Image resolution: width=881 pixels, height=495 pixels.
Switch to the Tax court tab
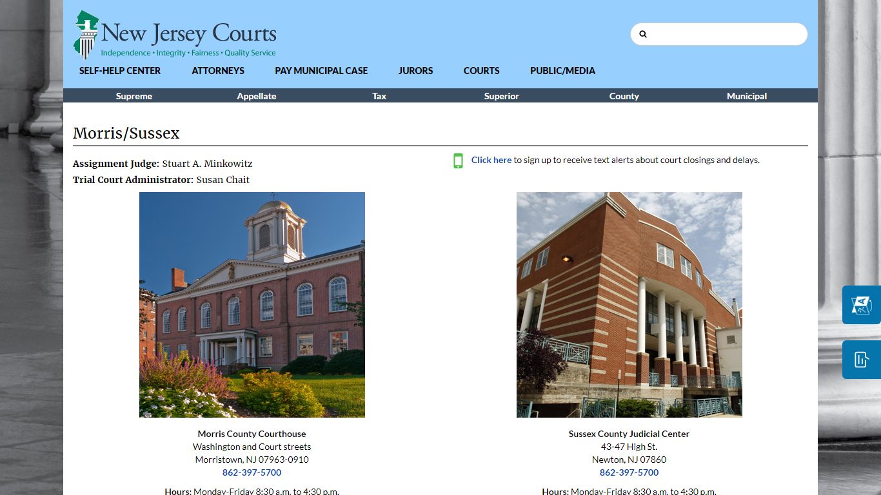[379, 96]
